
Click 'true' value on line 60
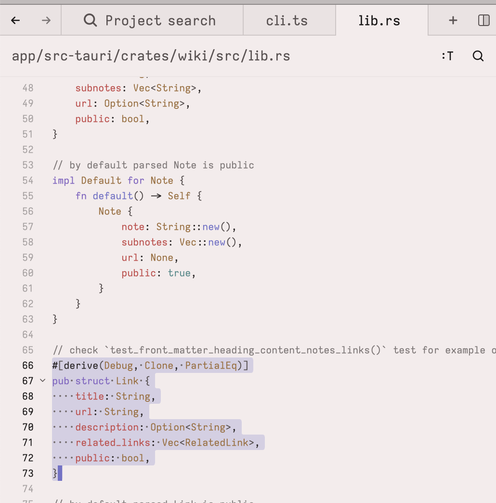pos(179,273)
